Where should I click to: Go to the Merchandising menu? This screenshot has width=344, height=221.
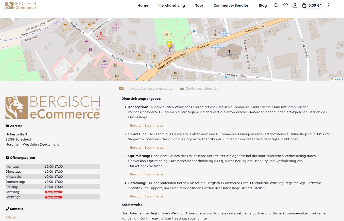point(171,5)
